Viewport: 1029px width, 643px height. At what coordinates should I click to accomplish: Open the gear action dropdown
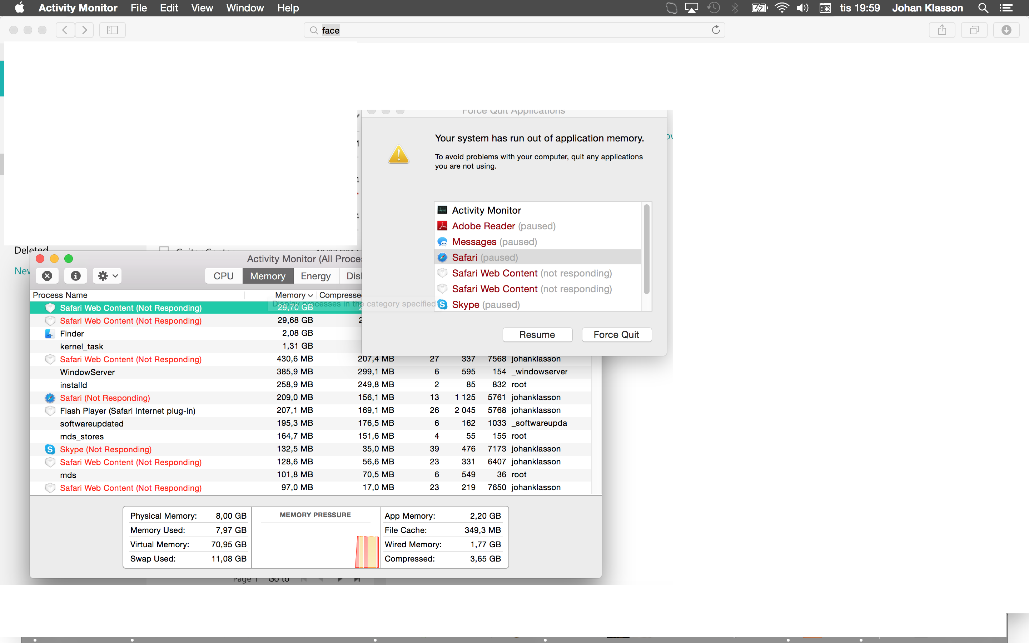click(x=107, y=275)
